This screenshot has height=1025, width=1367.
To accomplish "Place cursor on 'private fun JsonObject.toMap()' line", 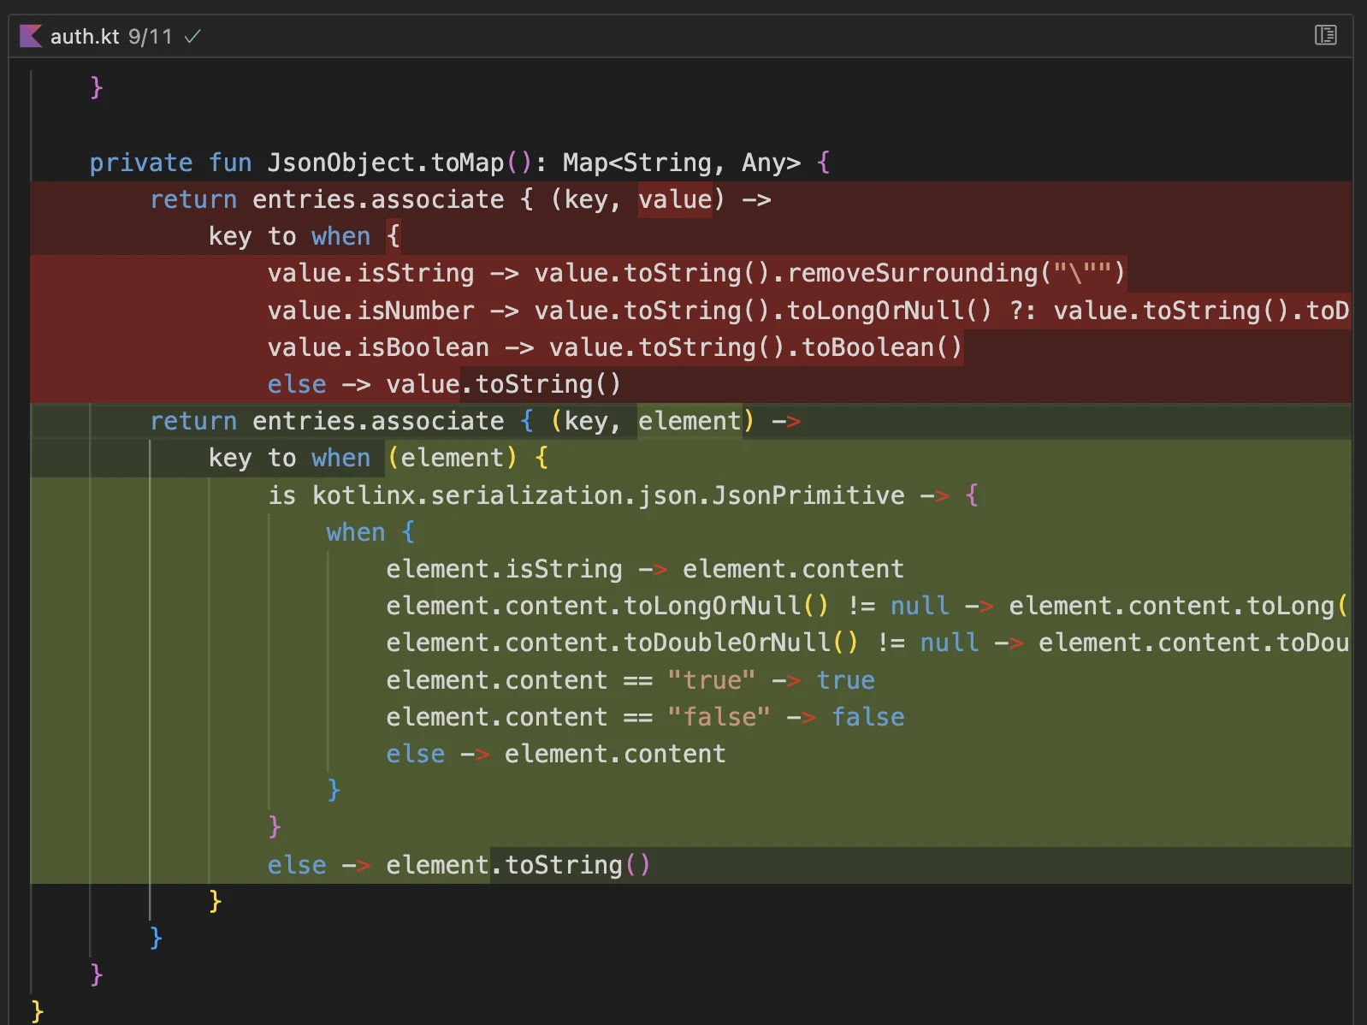I will click(459, 163).
